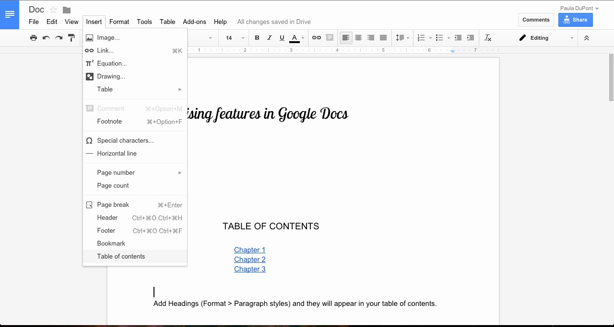Set Center align
This screenshot has height=327, width=614.
[x=358, y=38]
